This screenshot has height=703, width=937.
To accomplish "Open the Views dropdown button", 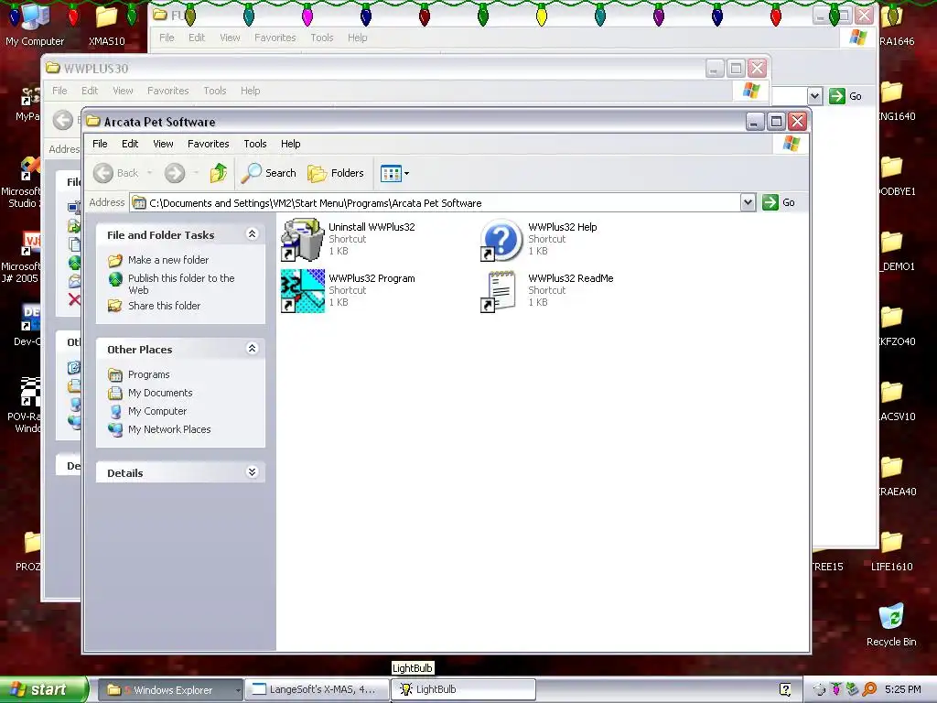I will click(395, 173).
